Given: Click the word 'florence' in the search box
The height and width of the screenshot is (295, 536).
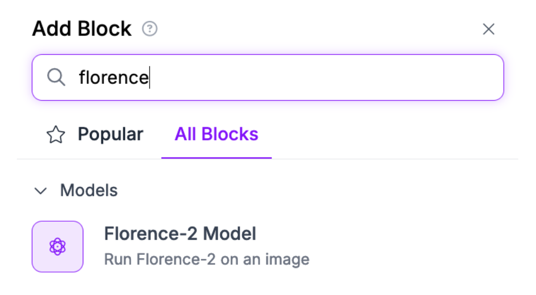Looking at the screenshot, I should 113,78.
